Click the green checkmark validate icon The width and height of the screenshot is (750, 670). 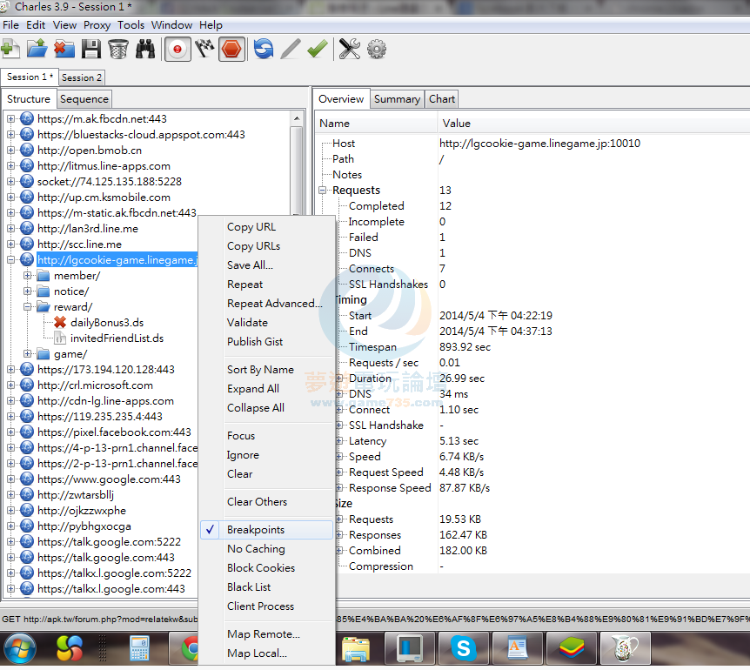(317, 50)
